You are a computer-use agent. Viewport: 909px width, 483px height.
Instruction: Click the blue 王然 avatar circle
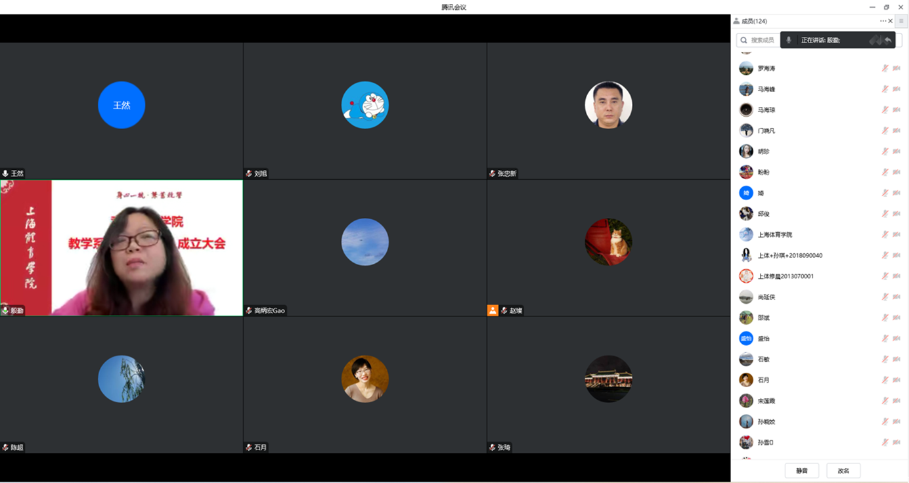(x=122, y=105)
